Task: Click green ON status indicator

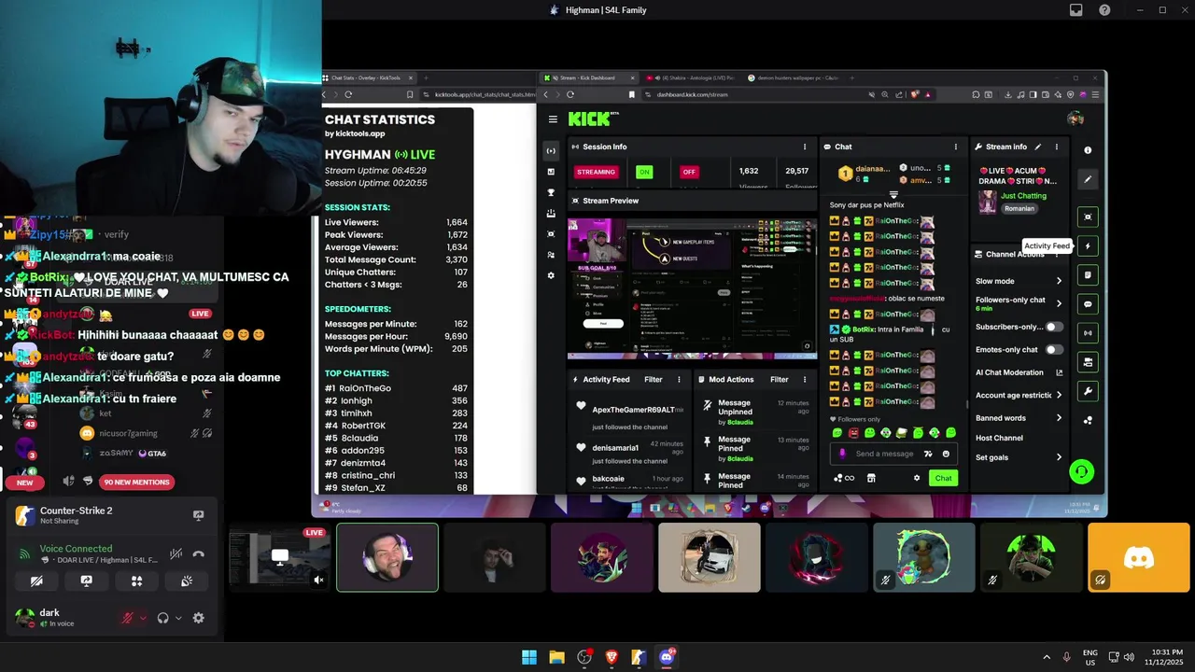Action: point(644,172)
